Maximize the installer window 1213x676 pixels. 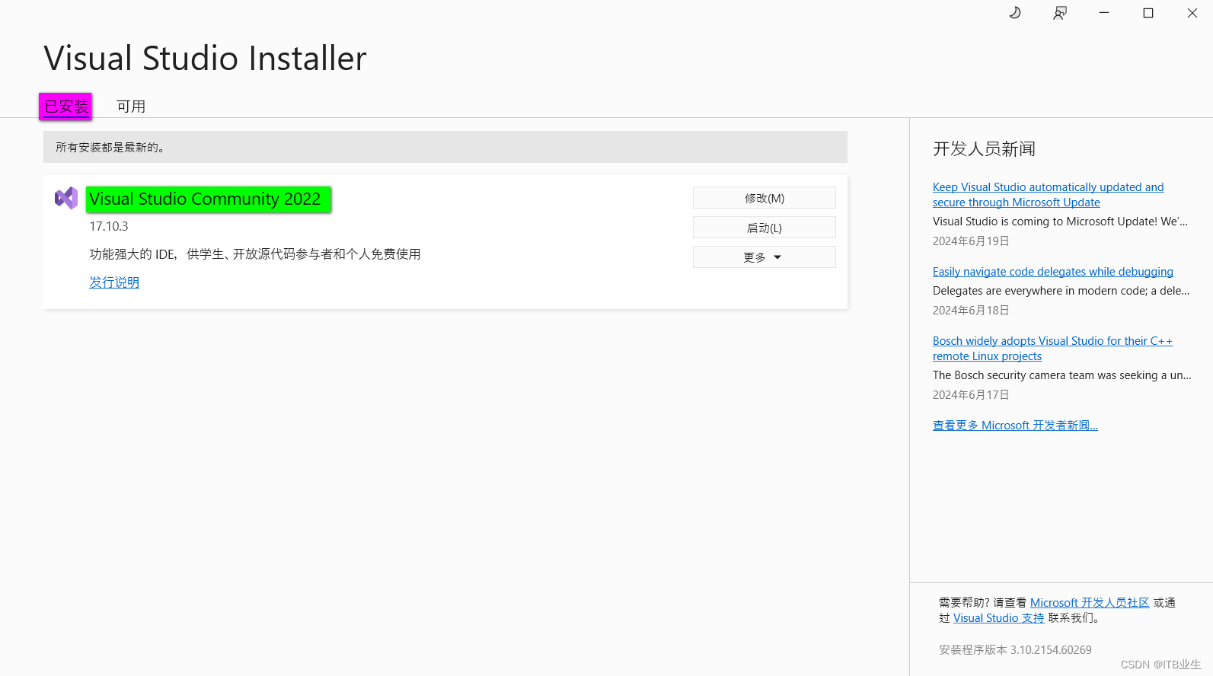[x=1148, y=13]
